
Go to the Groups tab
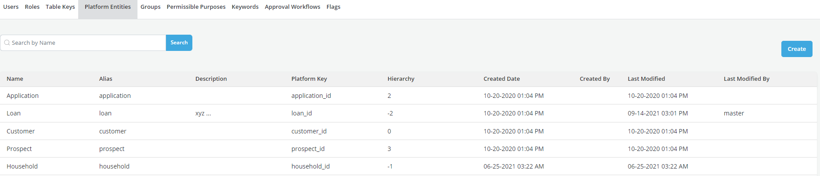150,7
